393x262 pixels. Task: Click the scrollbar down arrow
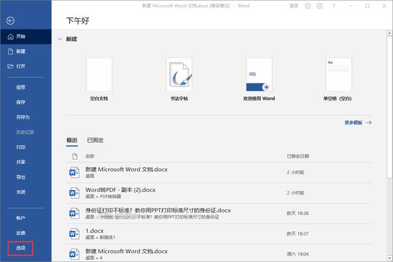[x=389, y=258]
